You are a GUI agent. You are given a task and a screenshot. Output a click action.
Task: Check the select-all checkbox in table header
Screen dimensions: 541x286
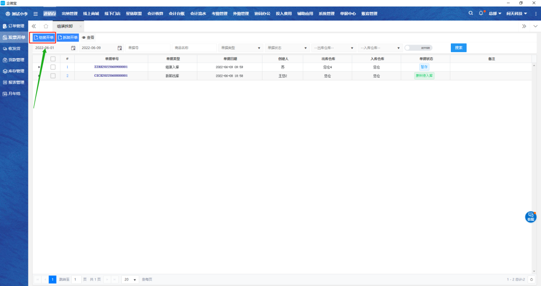click(53, 59)
